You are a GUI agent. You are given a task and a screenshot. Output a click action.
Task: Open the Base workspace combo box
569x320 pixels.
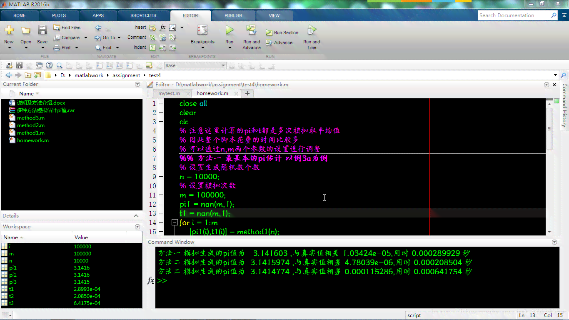(x=195, y=65)
